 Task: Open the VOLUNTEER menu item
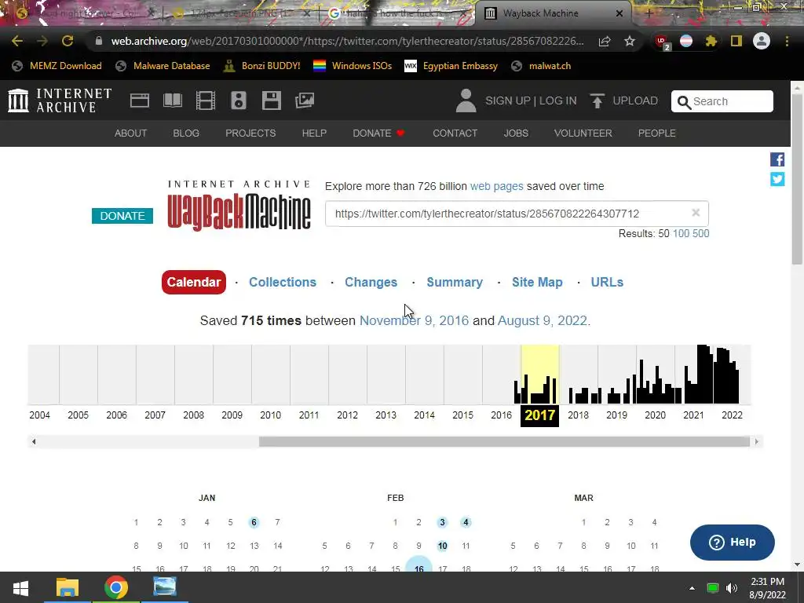[583, 133]
